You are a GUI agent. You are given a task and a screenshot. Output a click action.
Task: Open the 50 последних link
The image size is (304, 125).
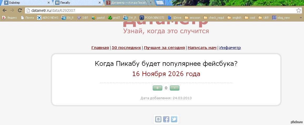[126, 48]
